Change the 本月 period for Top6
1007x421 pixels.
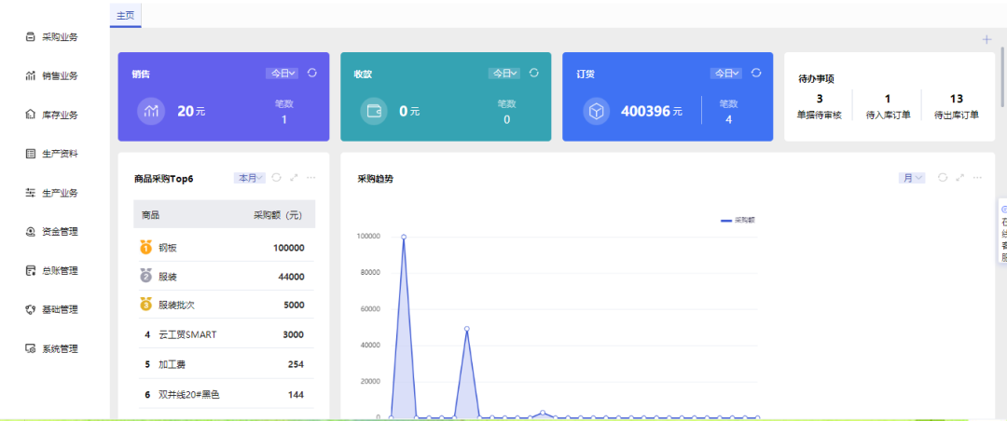click(250, 177)
